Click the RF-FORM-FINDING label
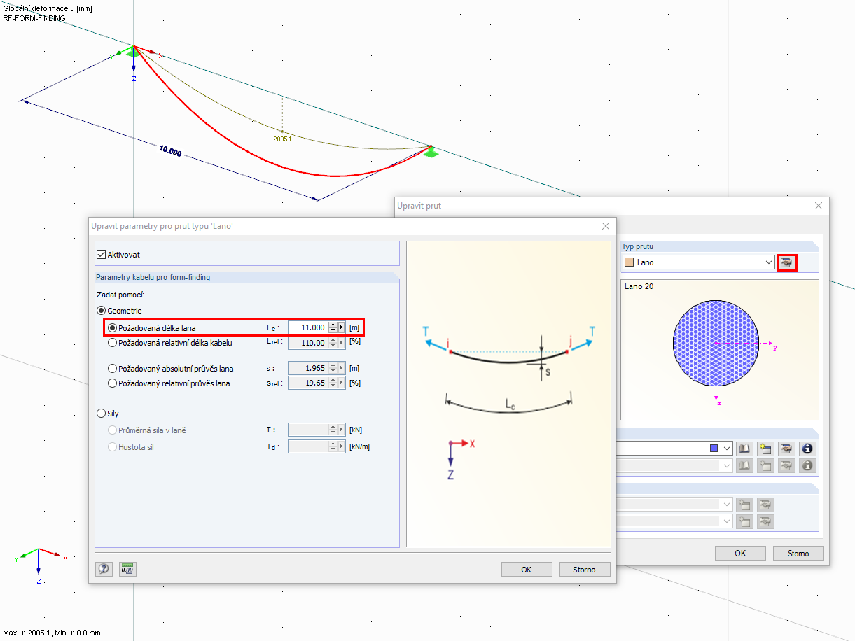 tap(34, 18)
